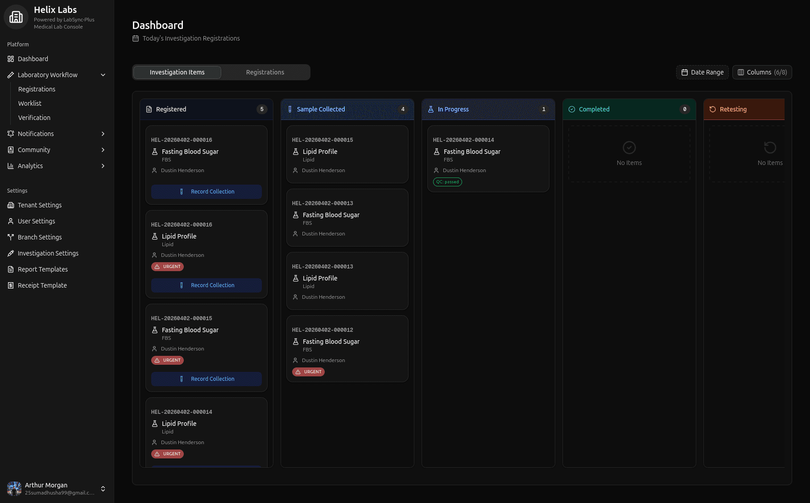The image size is (810, 503).
Task: Click the Helix Labs building logo
Action: coord(16,17)
